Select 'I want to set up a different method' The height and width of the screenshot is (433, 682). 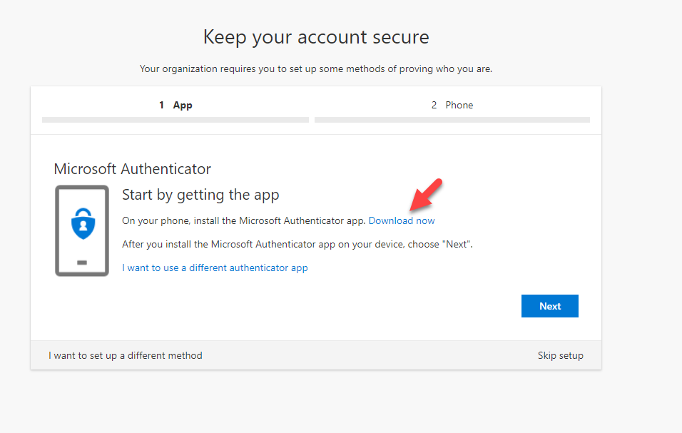click(126, 355)
